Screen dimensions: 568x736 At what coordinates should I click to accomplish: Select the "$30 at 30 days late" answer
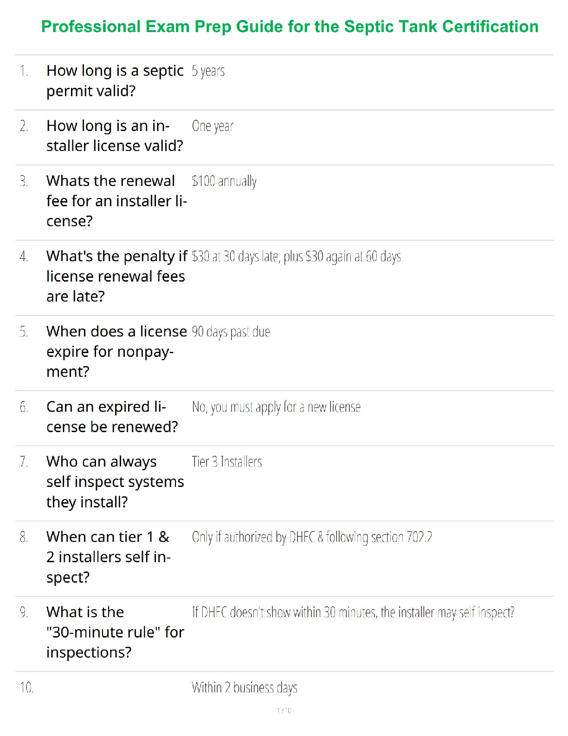tap(296, 256)
